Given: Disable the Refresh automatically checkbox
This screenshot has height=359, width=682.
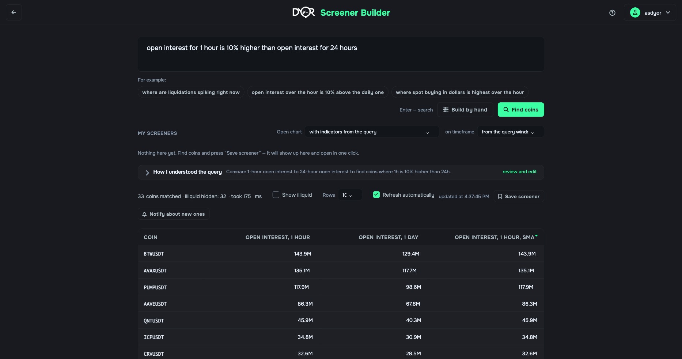Looking at the screenshot, I should pos(376,195).
